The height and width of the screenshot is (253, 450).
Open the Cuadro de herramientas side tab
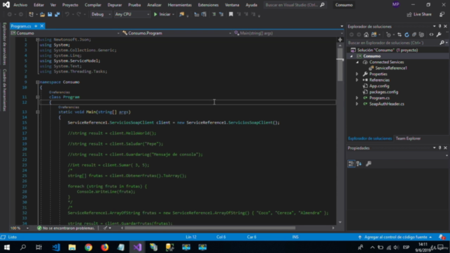(5, 90)
